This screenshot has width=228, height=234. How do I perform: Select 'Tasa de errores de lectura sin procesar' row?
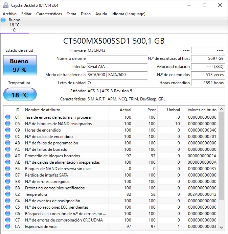coord(111,117)
